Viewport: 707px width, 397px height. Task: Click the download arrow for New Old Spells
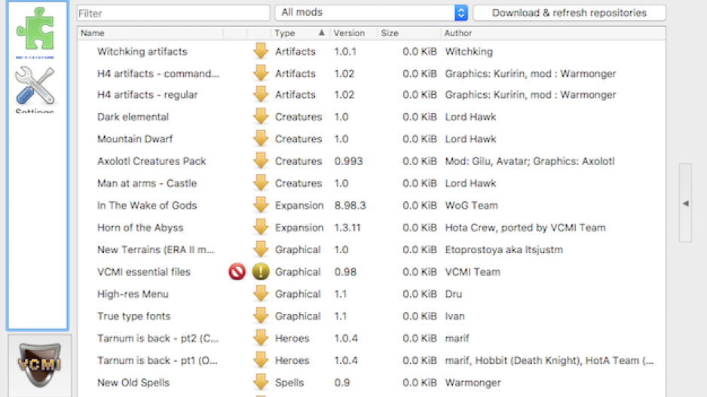click(x=261, y=383)
